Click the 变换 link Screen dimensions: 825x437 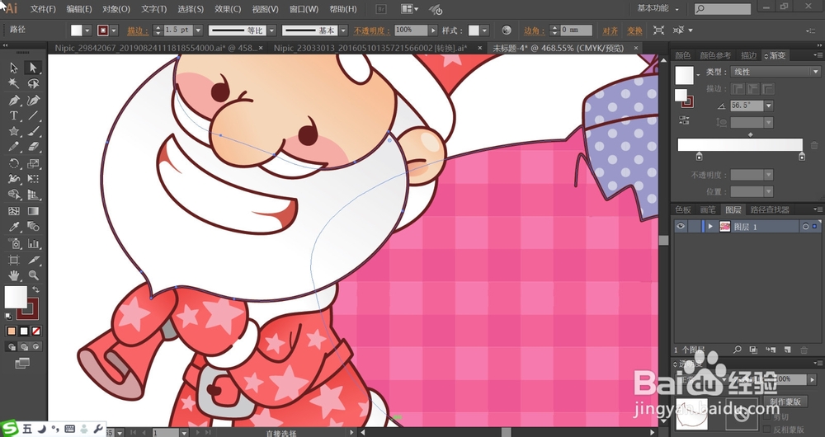click(x=634, y=31)
